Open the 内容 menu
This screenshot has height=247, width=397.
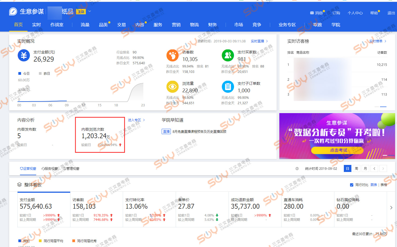point(140,25)
